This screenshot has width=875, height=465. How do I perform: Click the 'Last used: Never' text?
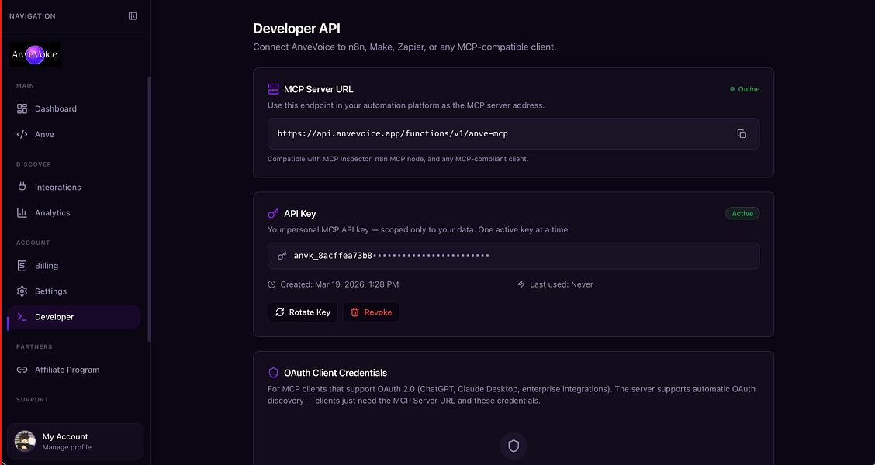point(562,284)
